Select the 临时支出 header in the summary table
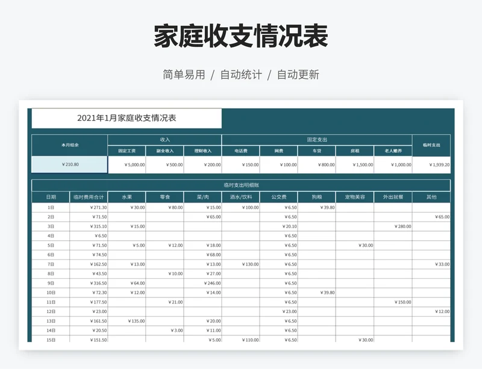 pyautogui.click(x=431, y=145)
